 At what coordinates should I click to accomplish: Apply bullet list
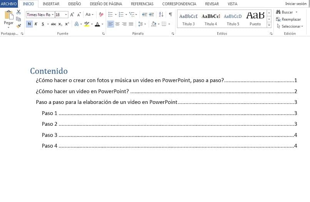(x=110, y=15)
